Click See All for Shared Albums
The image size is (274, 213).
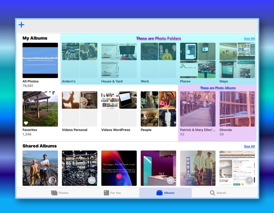pos(249,146)
